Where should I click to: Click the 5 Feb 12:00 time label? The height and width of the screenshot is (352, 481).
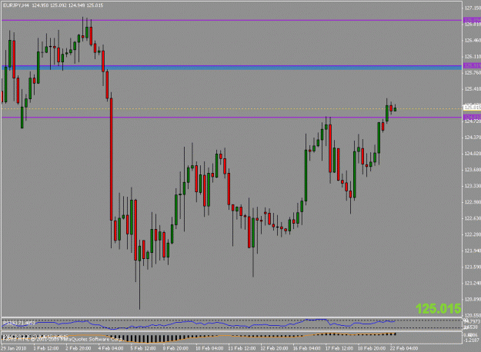tap(143, 348)
